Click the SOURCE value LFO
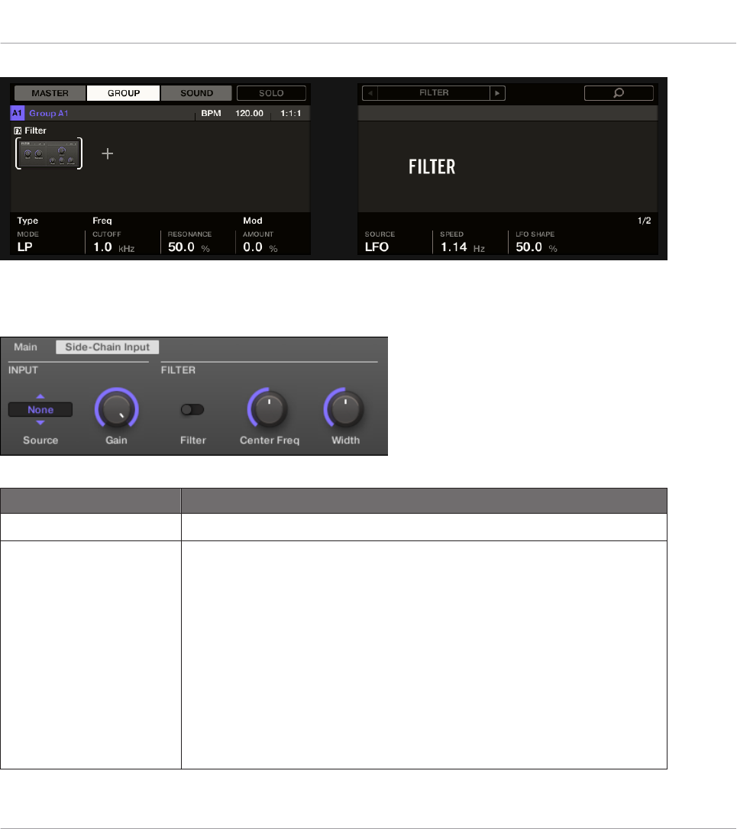The height and width of the screenshot is (829, 737). [377, 247]
